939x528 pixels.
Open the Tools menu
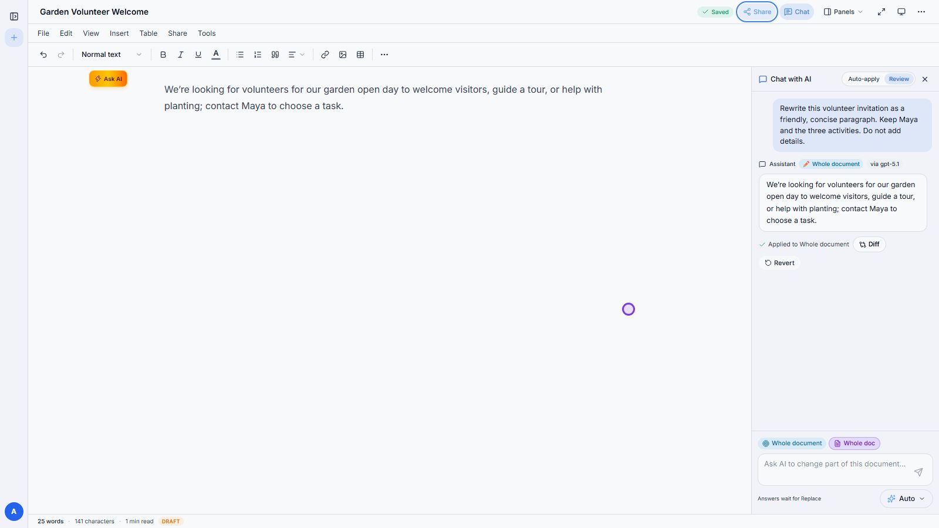pyautogui.click(x=207, y=33)
